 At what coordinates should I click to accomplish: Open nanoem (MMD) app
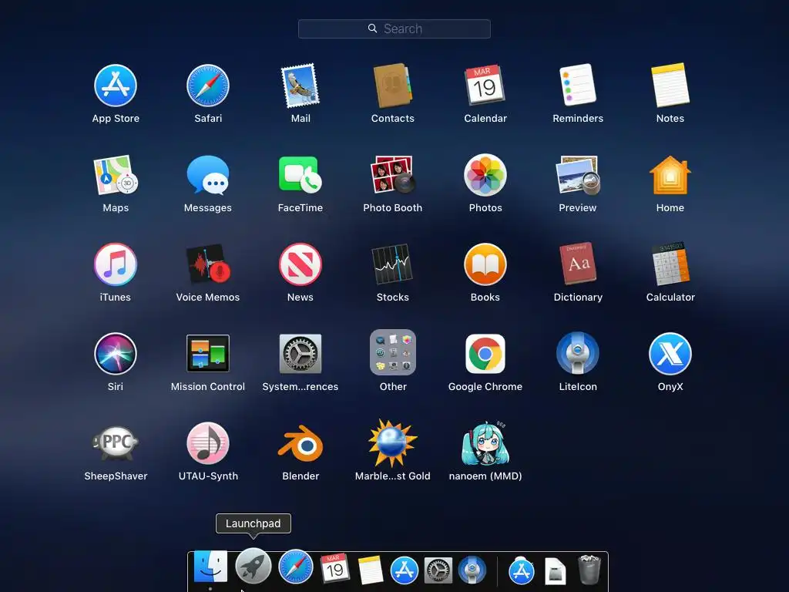pyautogui.click(x=485, y=443)
